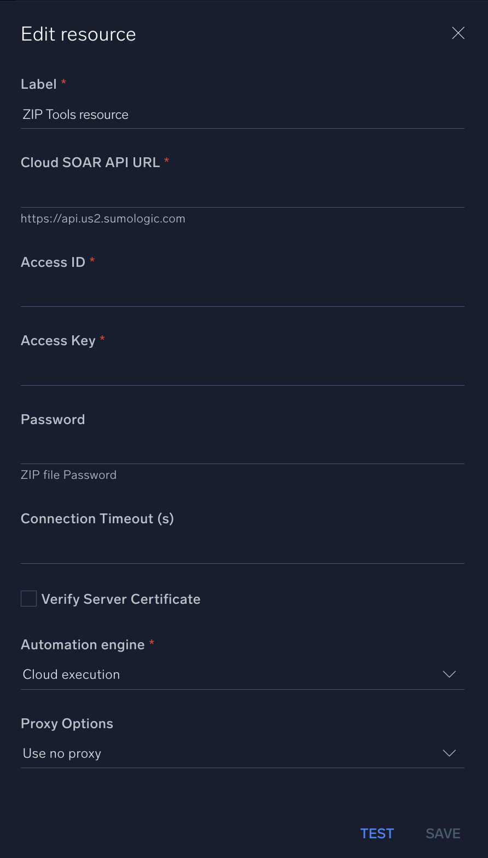Screen dimensions: 488x858
Task: Expand the Cloud execution dropdown
Action: pyautogui.click(x=242, y=674)
